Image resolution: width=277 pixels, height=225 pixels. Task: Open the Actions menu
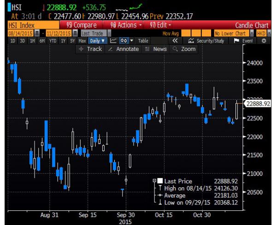126,25
